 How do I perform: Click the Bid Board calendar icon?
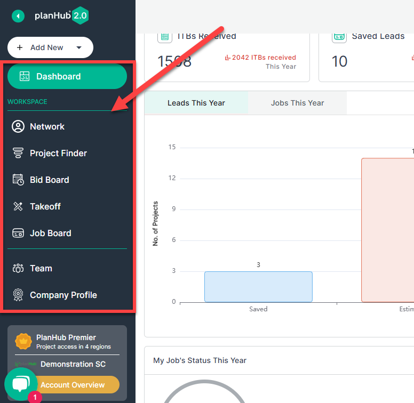point(18,180)
